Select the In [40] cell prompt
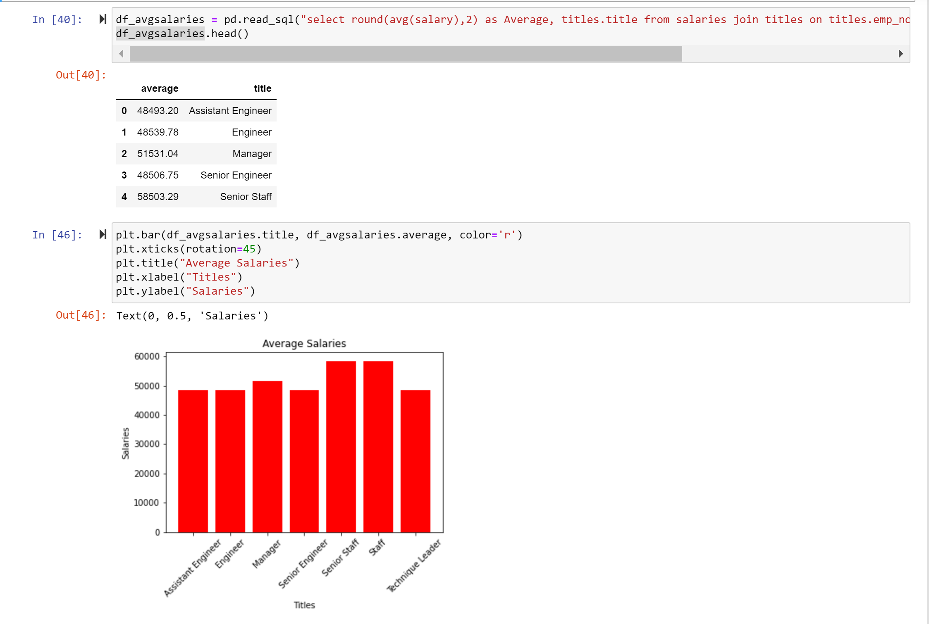Viewport: 929px width, 624px height. coord(57,19)
